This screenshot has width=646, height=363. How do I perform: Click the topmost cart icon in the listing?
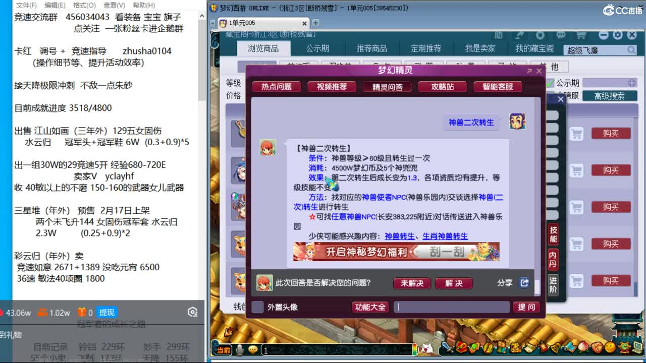click(576, 134)
